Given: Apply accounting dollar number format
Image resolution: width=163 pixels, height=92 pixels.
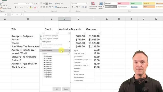Looking at the screenshot, I should coord(73,7).
